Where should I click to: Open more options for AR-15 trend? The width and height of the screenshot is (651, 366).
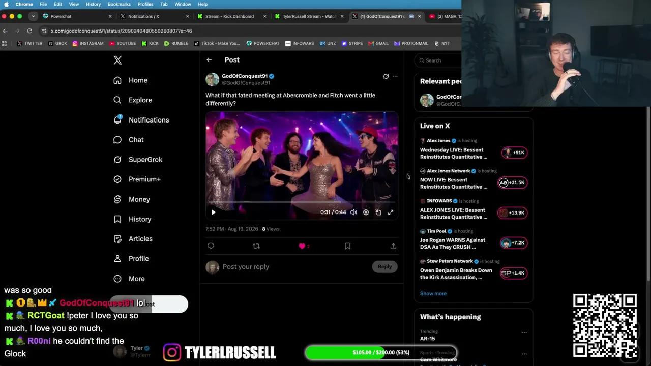(x=524, y=333)
